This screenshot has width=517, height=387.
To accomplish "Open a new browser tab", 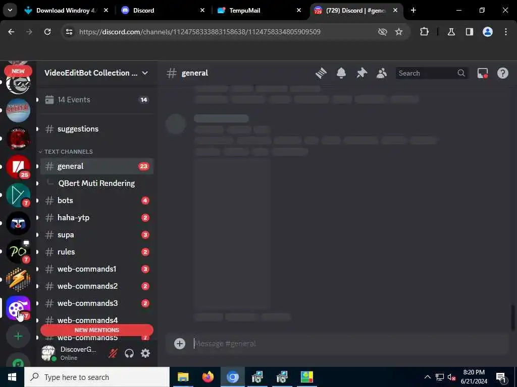I will (413, 10).
